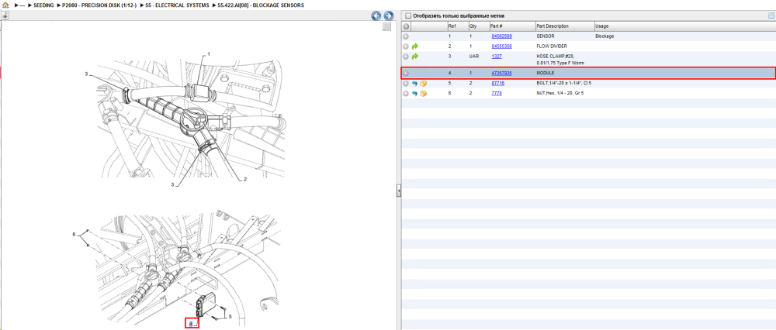
Task: Click the 'Blockage' usage cell
Action: click(x=605, y=36)
